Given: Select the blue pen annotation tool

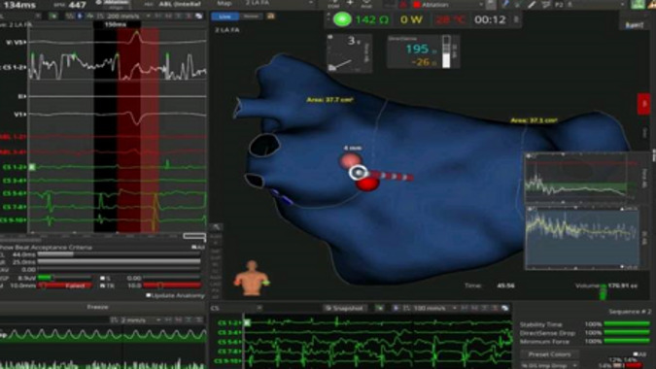Looking at the screenshot, I should tap(505, 4).
